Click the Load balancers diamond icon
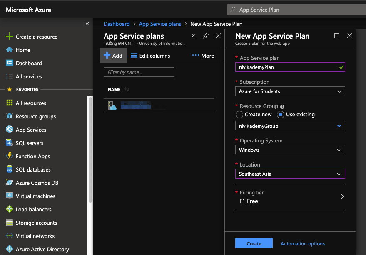The image size is (366, 255). click(x=10, y=209)
